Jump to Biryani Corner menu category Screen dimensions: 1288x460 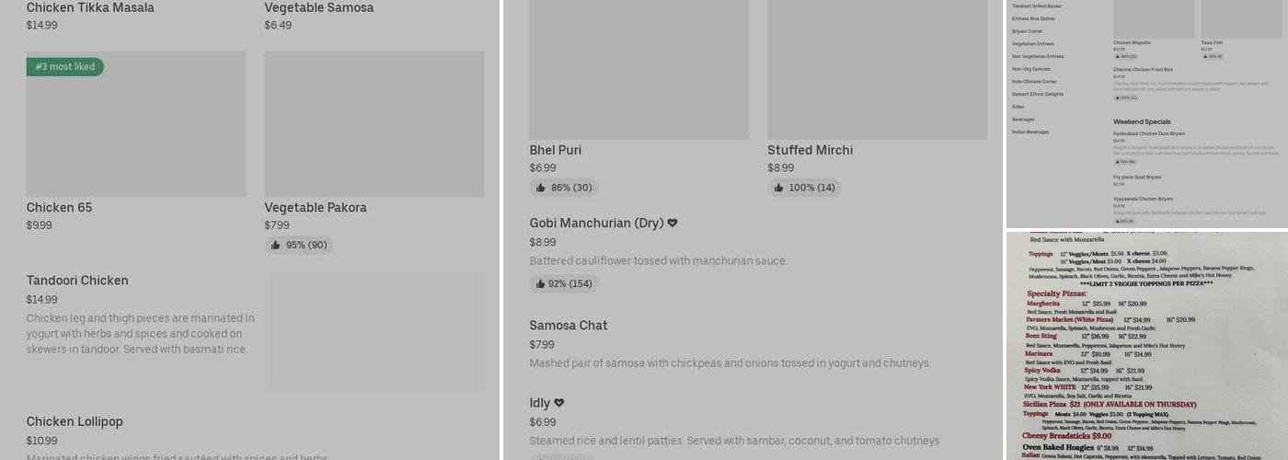(x=1028, y=31)
